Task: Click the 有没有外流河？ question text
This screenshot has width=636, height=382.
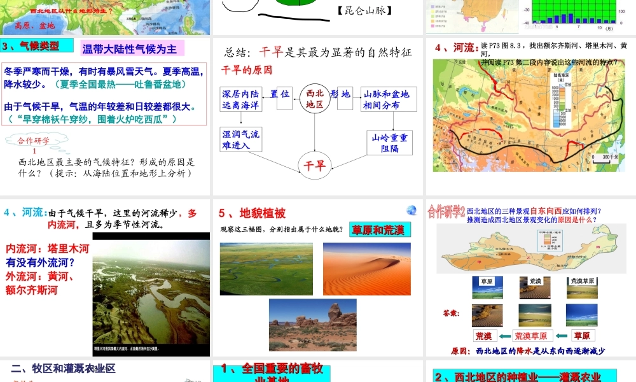Action: point(41,262)
